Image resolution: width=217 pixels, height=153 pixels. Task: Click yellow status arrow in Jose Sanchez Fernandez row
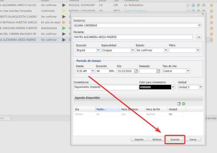[64, 11]
